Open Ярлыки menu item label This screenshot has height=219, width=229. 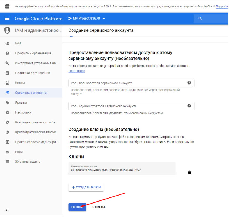tap(21, 102)
